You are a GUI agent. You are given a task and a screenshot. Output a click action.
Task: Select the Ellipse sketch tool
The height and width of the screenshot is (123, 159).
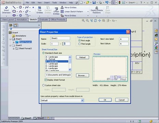click(27, 11)
